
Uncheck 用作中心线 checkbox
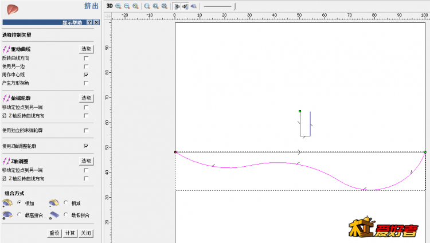coord(86,75)
